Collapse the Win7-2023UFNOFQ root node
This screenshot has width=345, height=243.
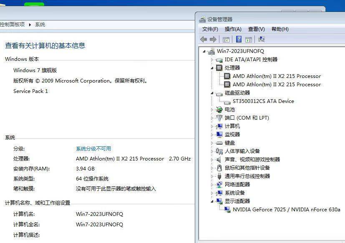[204, 51]
